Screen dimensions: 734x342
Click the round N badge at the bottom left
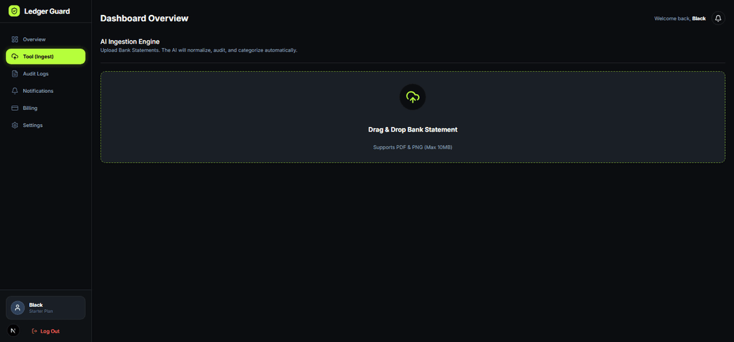pyautogui.click(x=13, y=330)
